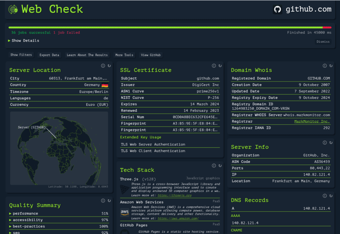Viewport: 340px width, 234px height.
Task: Click the Server (GITHUB) map label
Action: pyautogui.click(x=32, y=127)
